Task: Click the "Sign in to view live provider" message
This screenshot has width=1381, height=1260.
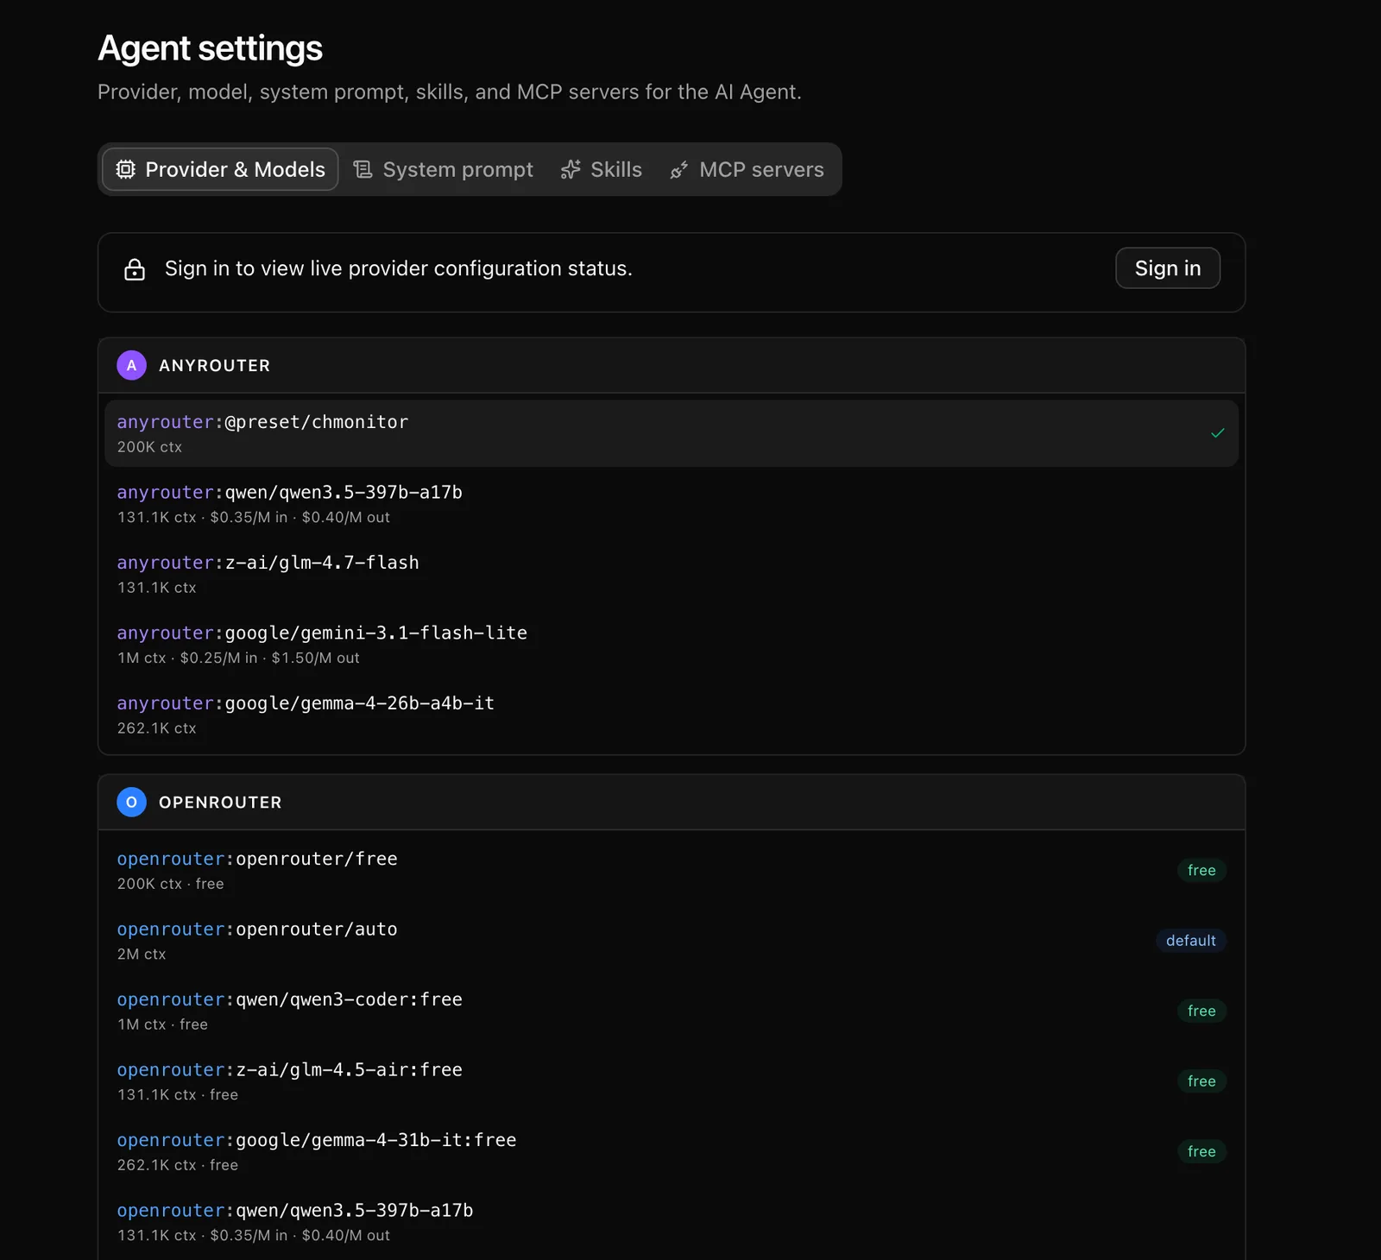Action: [x=399, y=268]
